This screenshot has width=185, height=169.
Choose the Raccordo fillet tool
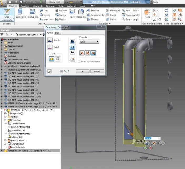coord(81,13)
